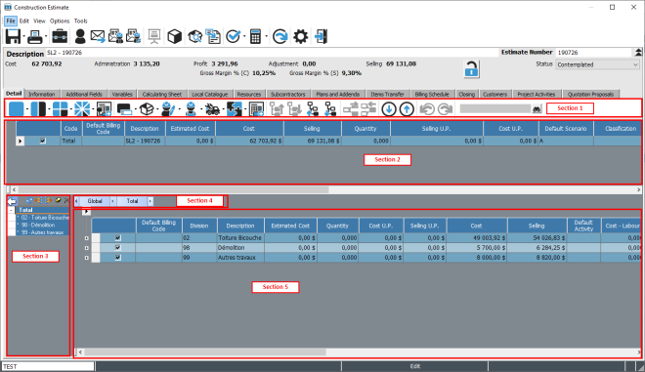This screenshot has width=645, height=372.
Task: Expand the division 99 Autres travaux row
Action: 86,258
